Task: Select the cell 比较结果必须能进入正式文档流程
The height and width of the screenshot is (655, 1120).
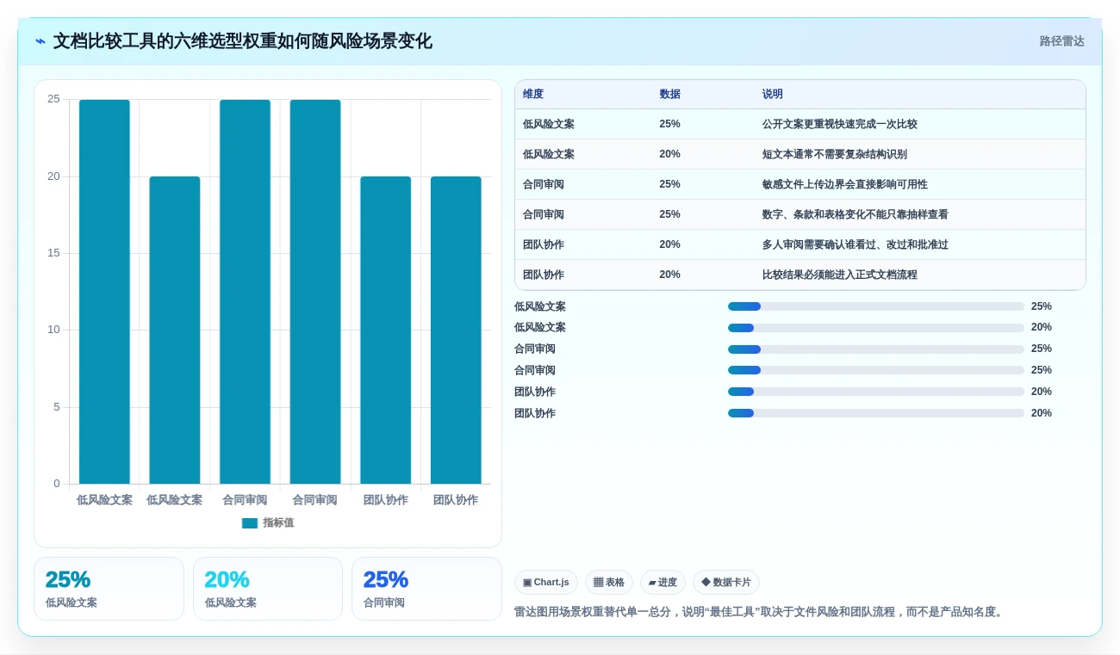Action: coord(840,275)
